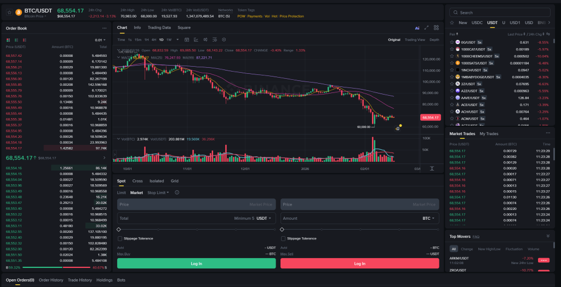The width and height of the screenshot is (561, 287).
Task: Open Order History tab
Action: [x=51, y=280]
